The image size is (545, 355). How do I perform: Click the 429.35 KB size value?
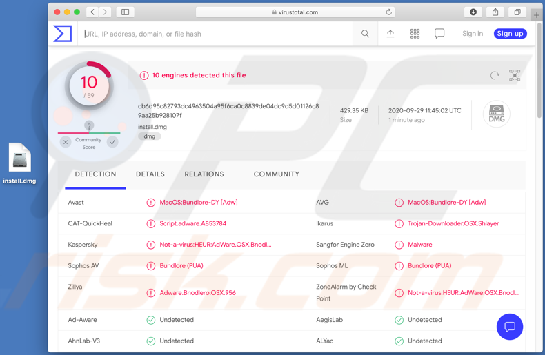click(354, 110)
